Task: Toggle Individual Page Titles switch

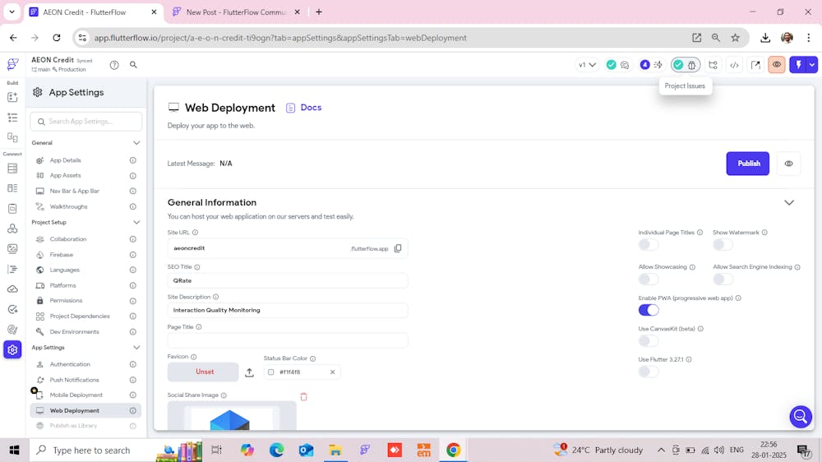Action: point(649,245)
